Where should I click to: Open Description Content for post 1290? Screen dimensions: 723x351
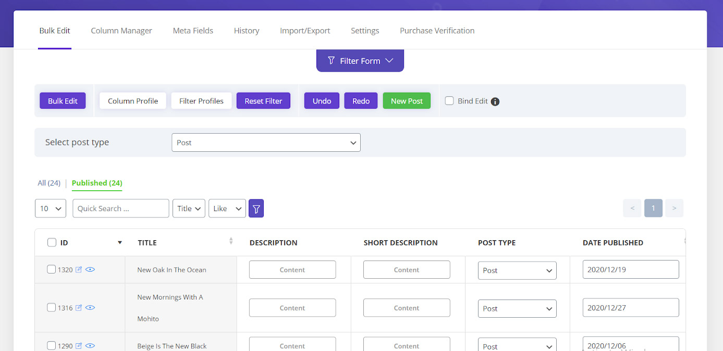point(292,344)
